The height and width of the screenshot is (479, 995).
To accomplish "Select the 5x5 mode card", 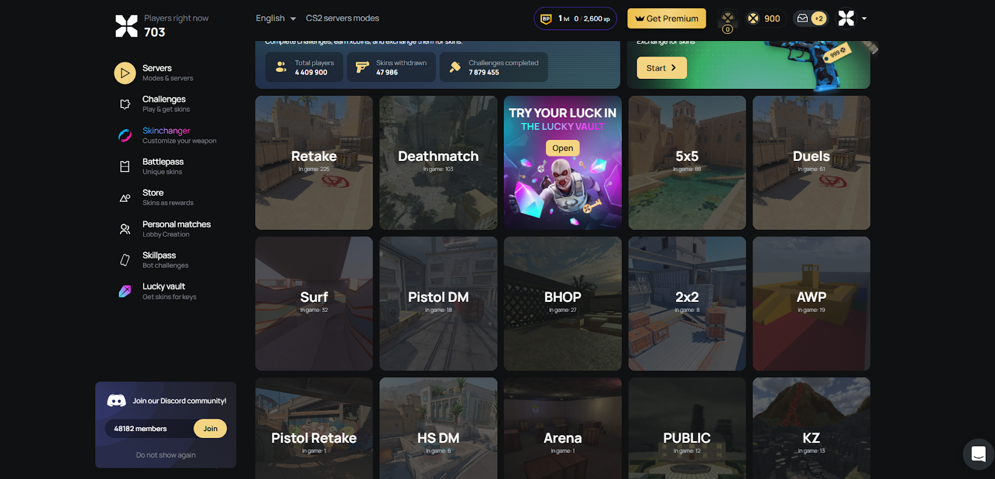I will coord(687,163).
